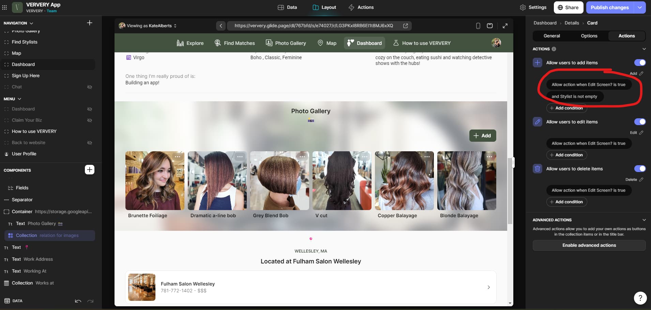This screenshot has width=651, height=310.
Task: Edit the Delete action label pencil
Action: [x=641, y=179]
